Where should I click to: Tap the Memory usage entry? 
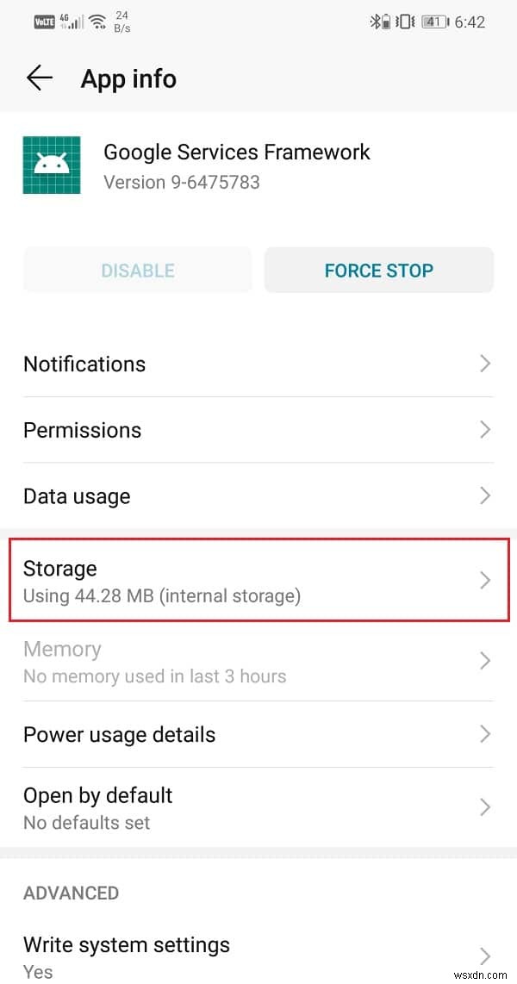tap(258, 661)
